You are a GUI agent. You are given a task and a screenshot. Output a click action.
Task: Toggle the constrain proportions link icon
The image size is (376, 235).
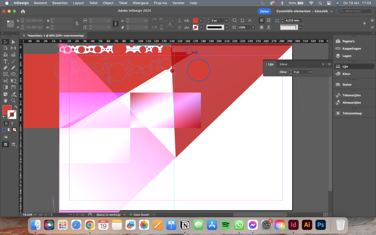pyautogui.click(x=77, y=24)
